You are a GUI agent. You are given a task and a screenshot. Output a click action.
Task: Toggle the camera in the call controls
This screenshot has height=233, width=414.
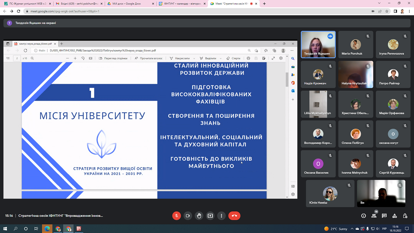pos(188,216)
